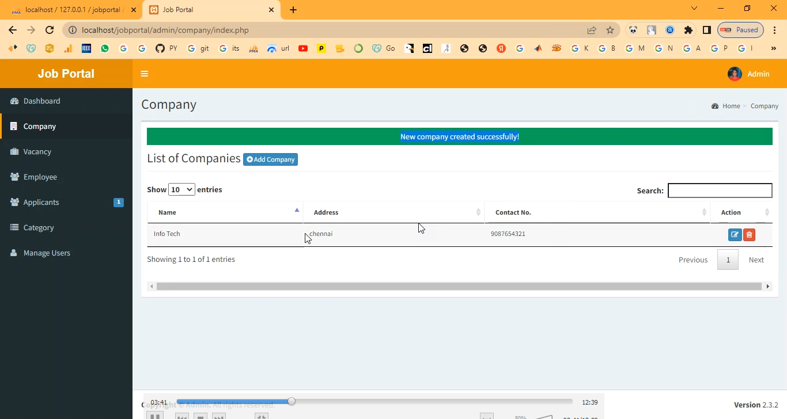Screen dimensions: 787x419
Task: Click the Next pagination button
Action: [x=756, y=260]
